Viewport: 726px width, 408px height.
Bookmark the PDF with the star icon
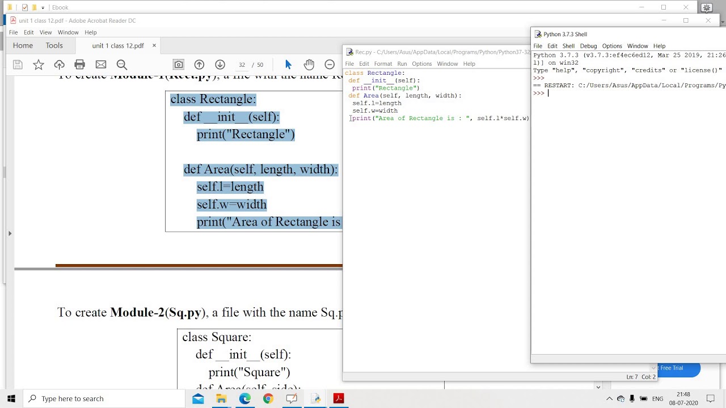click(x=39, y=65)
